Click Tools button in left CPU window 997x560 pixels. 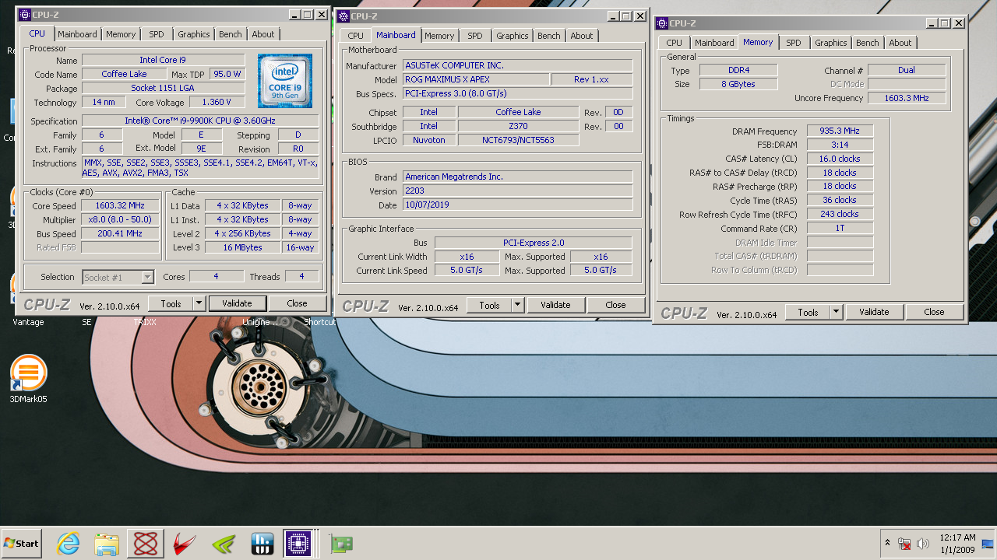(x=171, y=303)
